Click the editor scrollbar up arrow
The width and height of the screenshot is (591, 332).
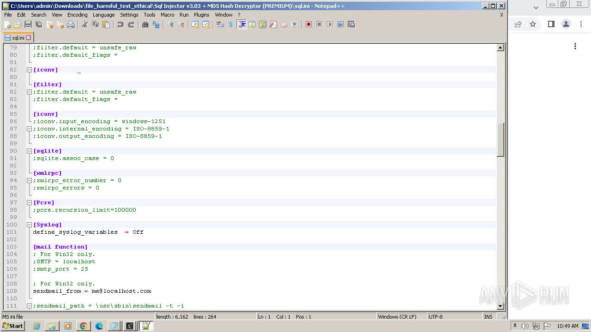pyautogui.click(x=500, y=47)
